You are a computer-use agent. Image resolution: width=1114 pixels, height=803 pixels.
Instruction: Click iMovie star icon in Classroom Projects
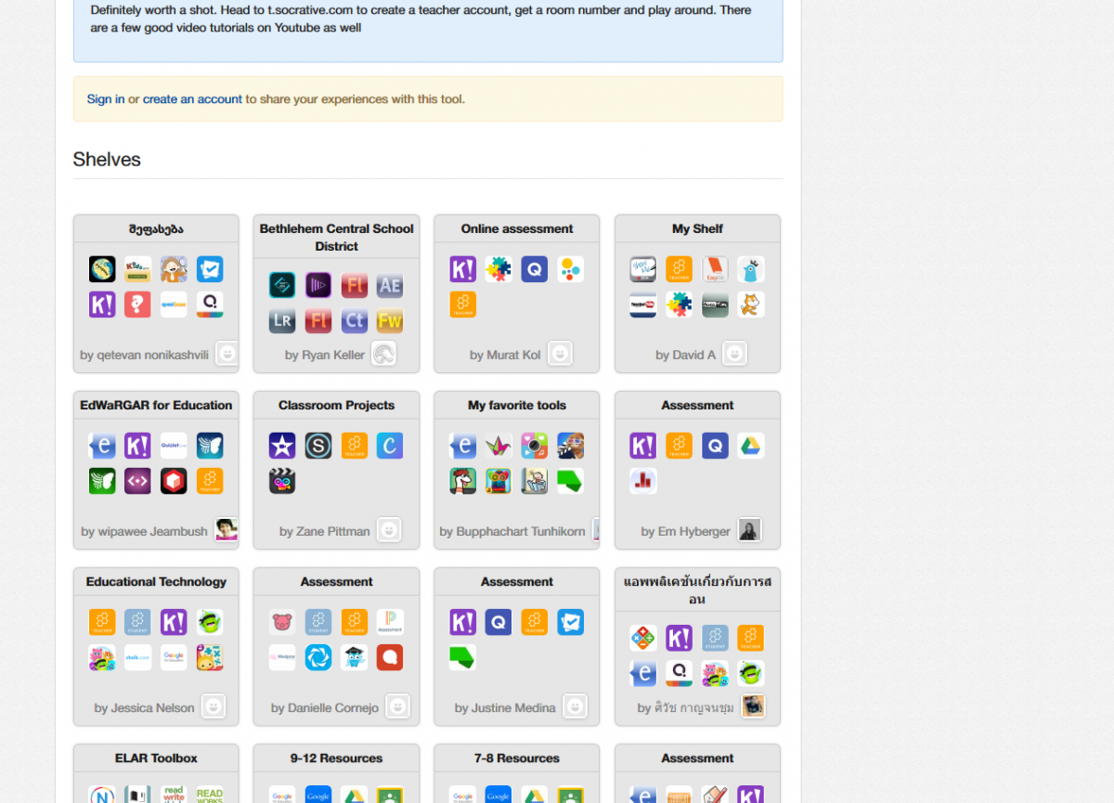(282, 446)
